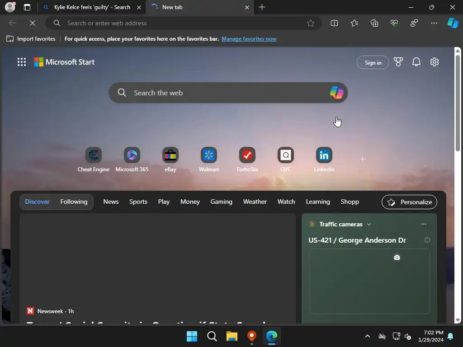The height and width of the screenshot is (347, 463).
Task: Open split screen view
Action: click(x=334, y=23)
